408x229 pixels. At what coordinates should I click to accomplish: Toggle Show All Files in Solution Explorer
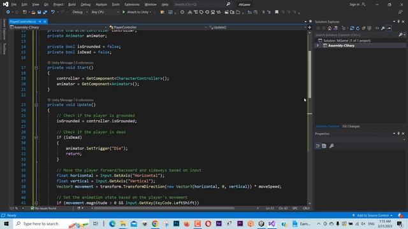coord(369,28)
